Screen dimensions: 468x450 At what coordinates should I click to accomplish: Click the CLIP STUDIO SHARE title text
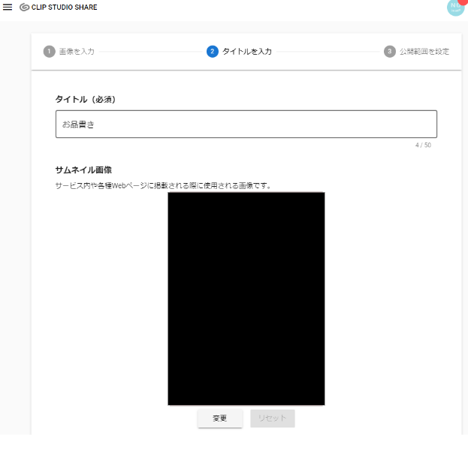point(64,7)
